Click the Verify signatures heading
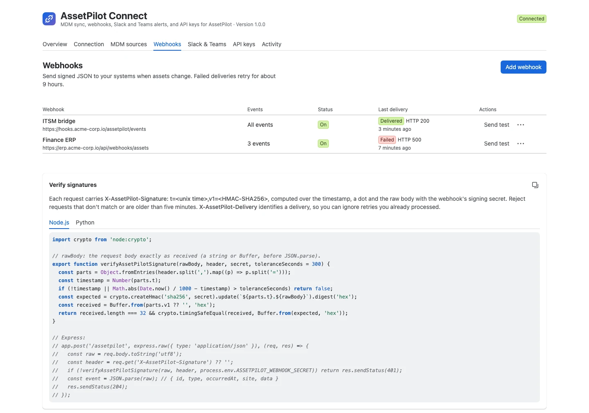This screenshot has height=413, width=589. (73, 185)
